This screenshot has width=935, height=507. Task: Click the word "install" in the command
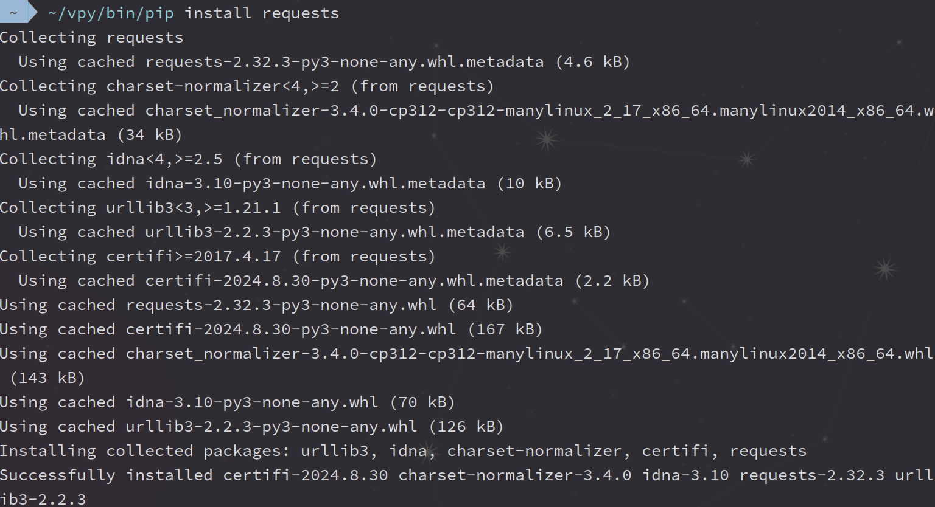(x=217, y=13)
